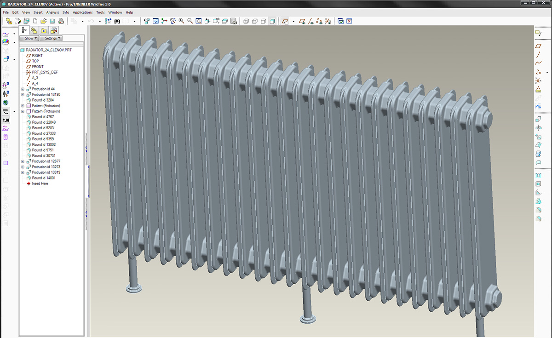Toggle datum axes display
The height and width of the screenshot is (338, 552).
tap(310, 21)
